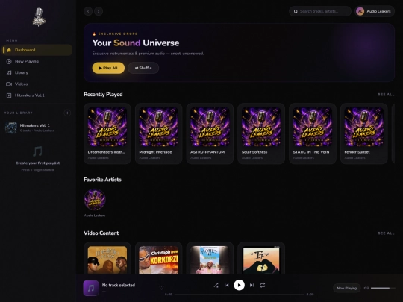This screenshot has height=302, width=403.
Task: Click See All for Recently Played
Action: pos(386,95)
